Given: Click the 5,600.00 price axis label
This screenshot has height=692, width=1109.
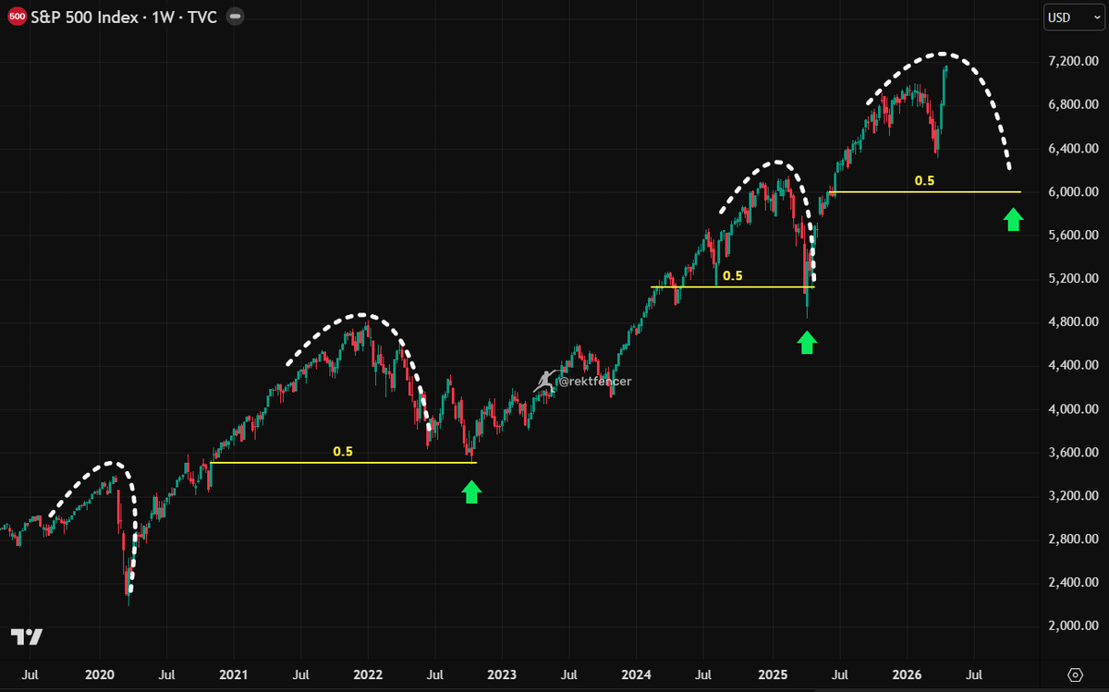Looking at the screenshot, I should (1074, 236).
